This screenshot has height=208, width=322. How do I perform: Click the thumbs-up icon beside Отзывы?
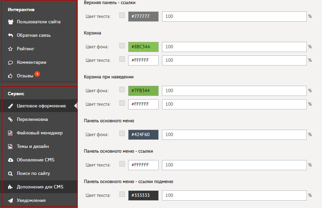(x=10, y=76)
